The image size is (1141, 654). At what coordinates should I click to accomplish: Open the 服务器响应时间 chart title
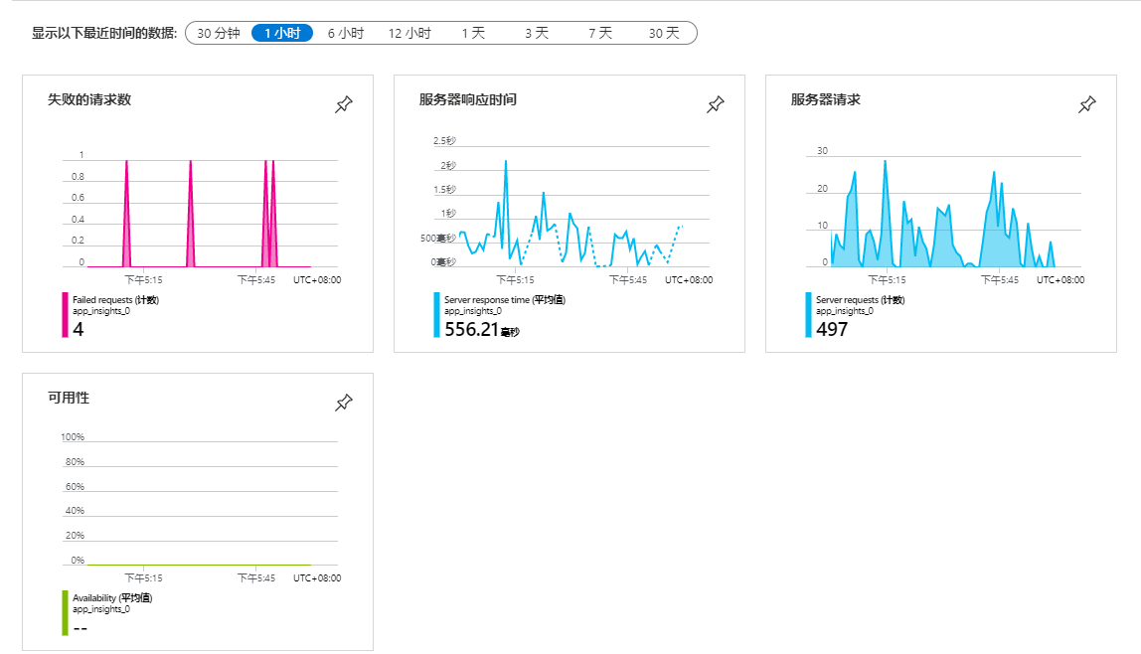click(x=468, y=99)
